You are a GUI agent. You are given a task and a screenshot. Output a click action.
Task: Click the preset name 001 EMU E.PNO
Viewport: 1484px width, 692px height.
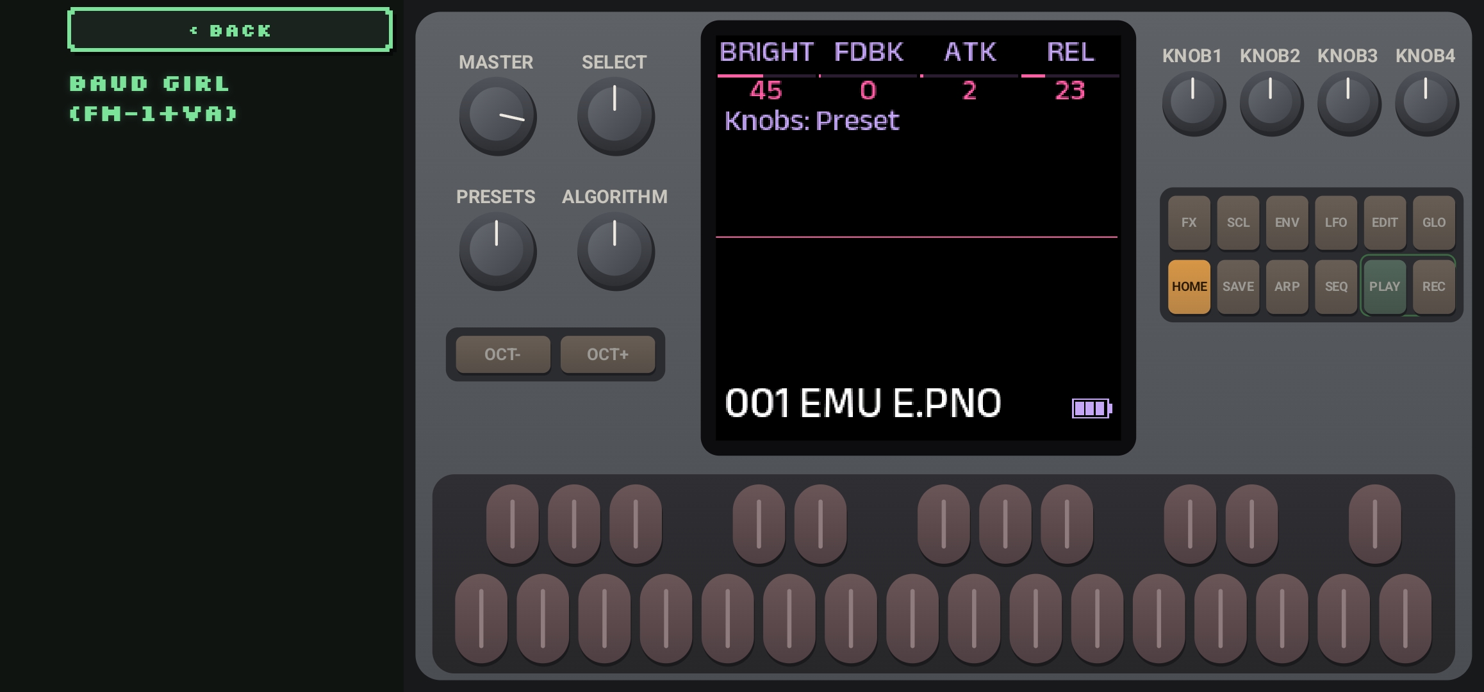(x=862, y=403)
